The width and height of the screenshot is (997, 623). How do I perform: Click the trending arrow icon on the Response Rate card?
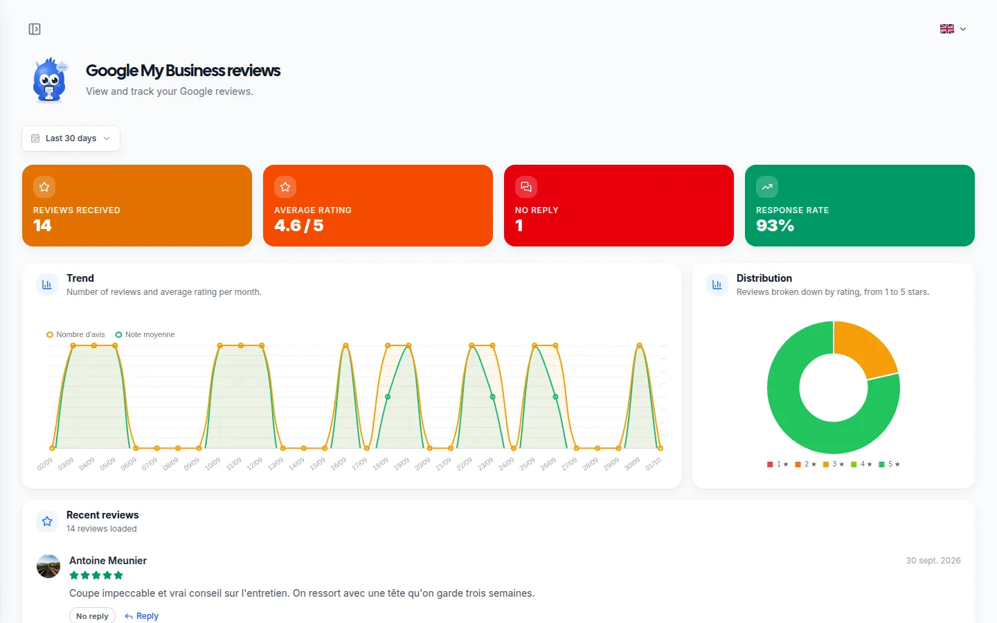pyautogui.click(x=767, y=187)
